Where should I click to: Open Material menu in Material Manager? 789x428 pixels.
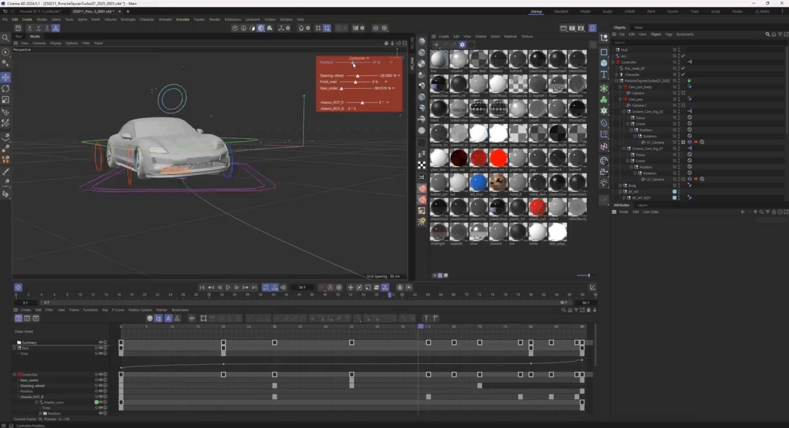pos(510,36)
